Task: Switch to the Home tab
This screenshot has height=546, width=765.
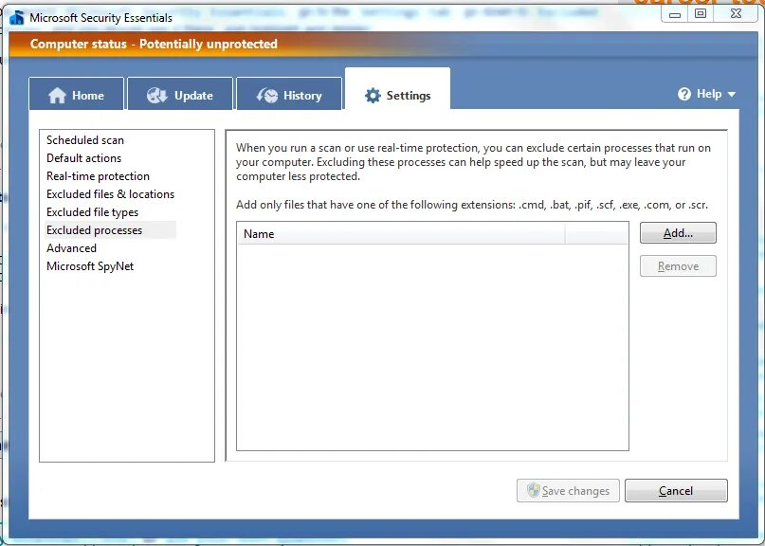Action: [76, 94]
